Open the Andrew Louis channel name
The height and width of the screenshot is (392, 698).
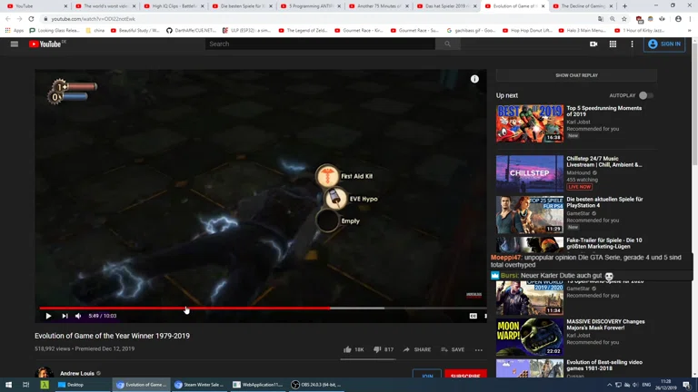point(77,373)
